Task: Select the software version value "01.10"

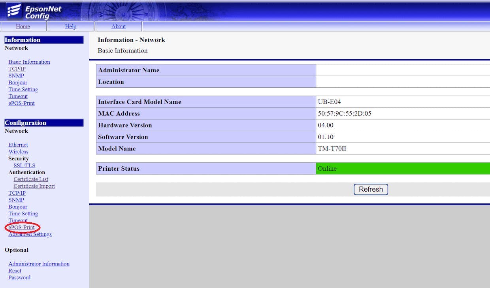Action: tap(326, 137)
